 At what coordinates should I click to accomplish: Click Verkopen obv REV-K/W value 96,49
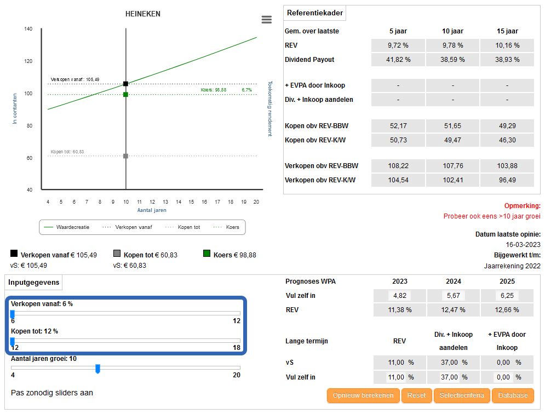507,180
